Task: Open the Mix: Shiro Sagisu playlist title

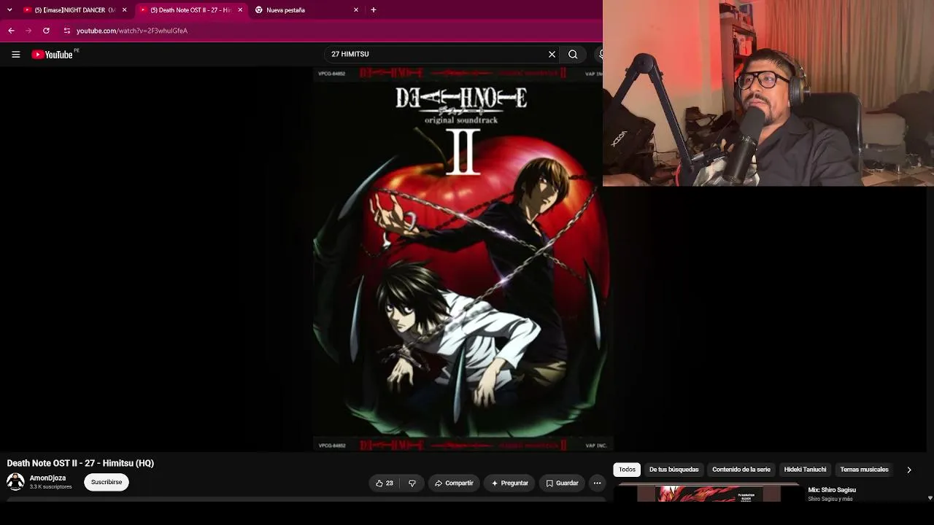Action: click(832, 490)
